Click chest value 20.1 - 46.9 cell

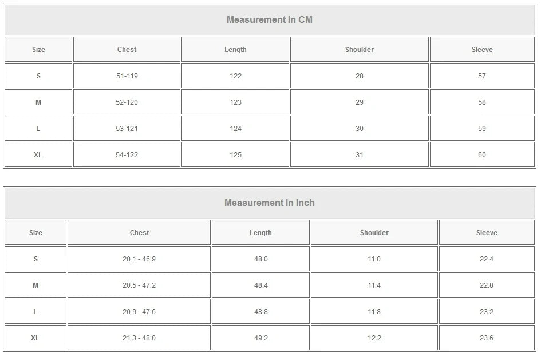(139, 259)
